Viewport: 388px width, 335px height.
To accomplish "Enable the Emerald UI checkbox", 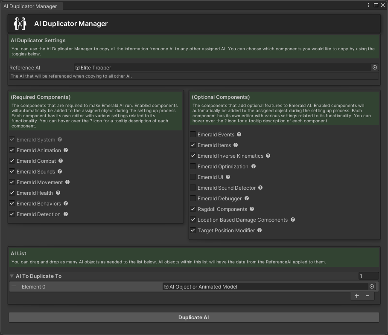I will point(193,177).
